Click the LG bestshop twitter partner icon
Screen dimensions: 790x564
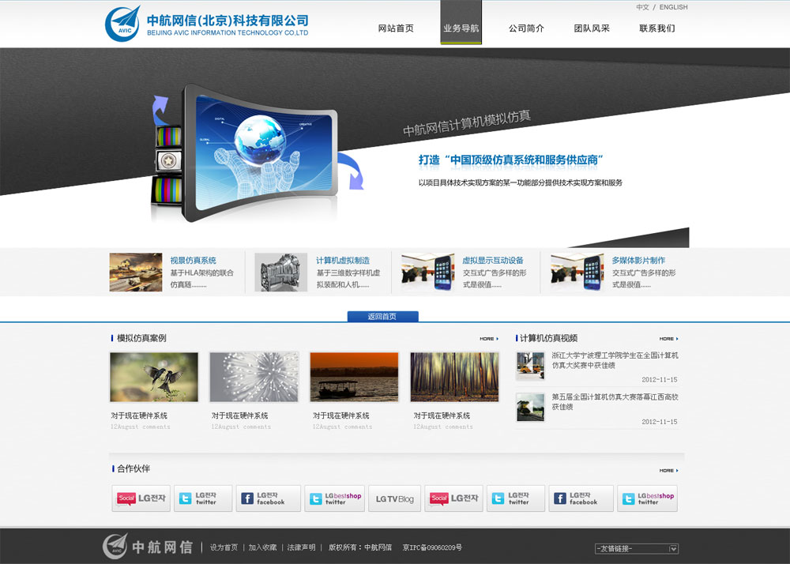pos(335,498)
